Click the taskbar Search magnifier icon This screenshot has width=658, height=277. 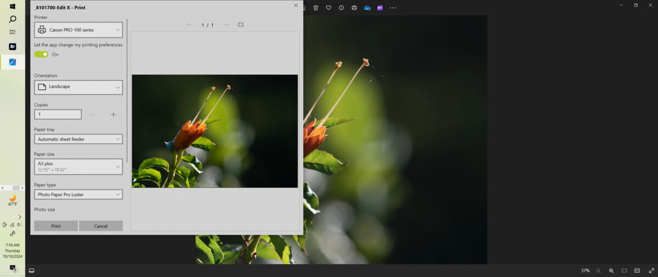(x=13, y=19)
